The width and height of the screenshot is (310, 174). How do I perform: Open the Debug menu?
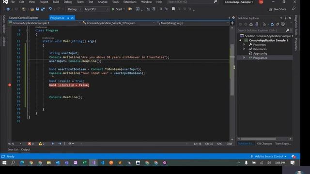tap(68, 2)
